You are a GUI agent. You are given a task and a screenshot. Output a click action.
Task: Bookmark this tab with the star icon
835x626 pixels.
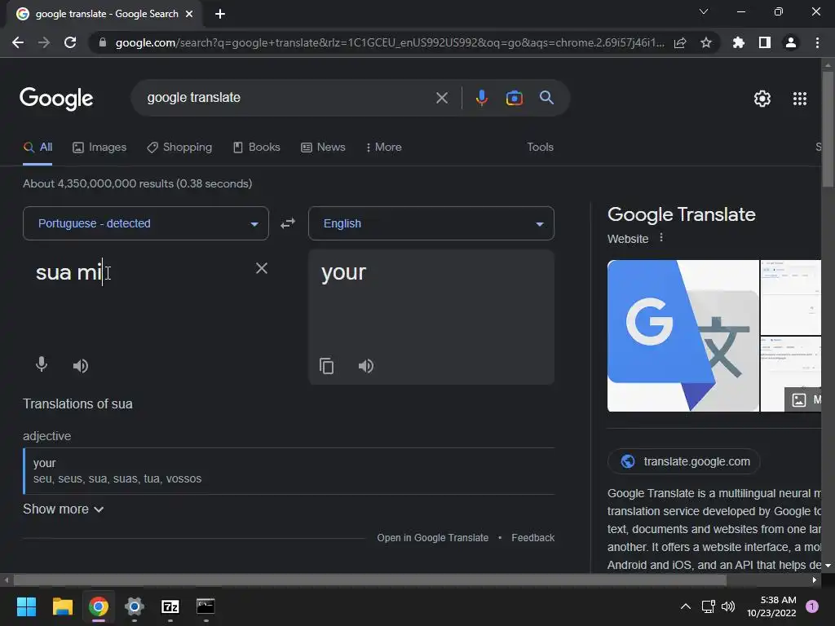(705, 42)
